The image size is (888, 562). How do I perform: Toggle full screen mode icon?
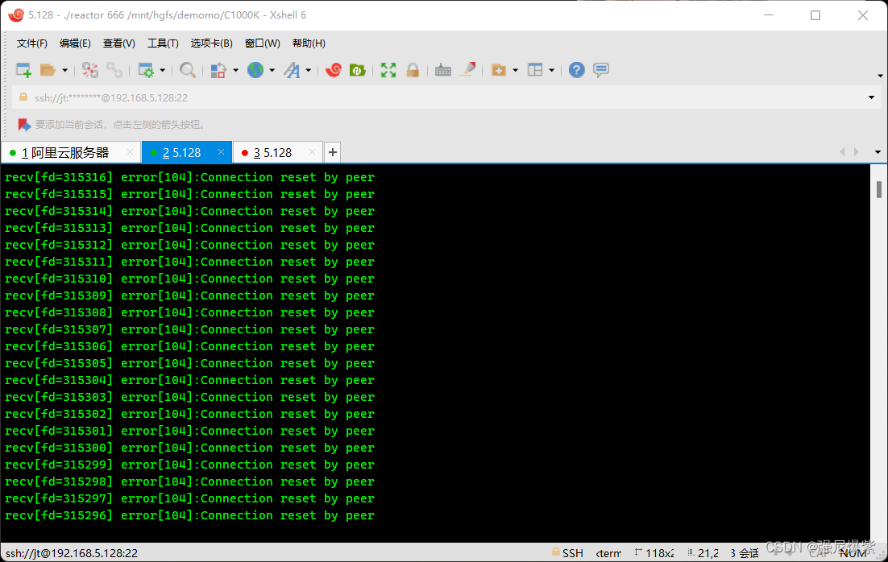pyautogui.click(x=388, y=70)
